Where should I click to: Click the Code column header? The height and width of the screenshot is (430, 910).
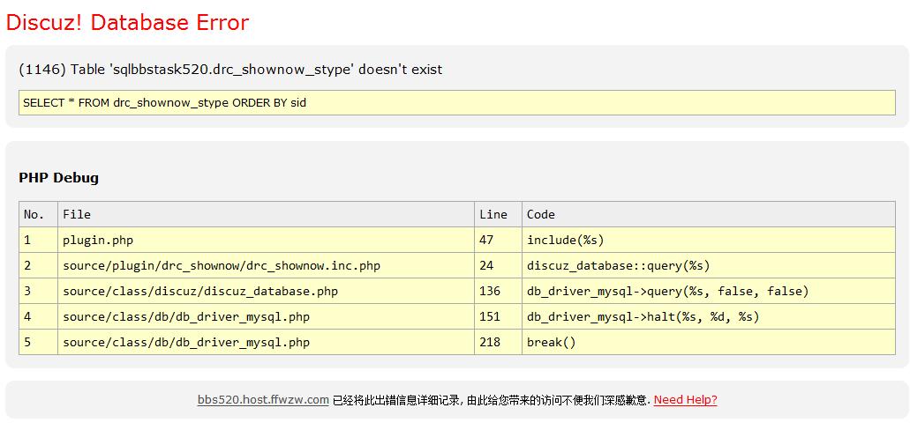click(x=541, y=214)
